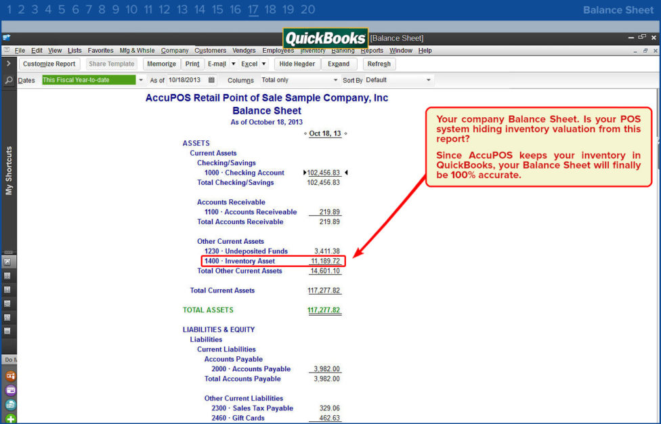
Task: Go to slide number 20
Action: click(x=307, y=9)
